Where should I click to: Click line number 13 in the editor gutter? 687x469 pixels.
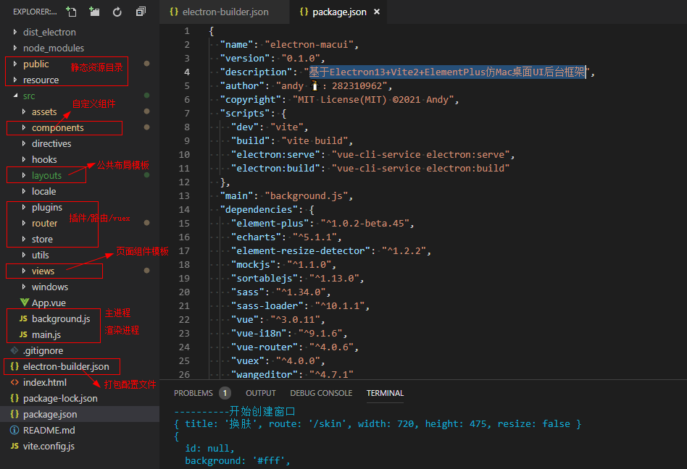[185, 195]
